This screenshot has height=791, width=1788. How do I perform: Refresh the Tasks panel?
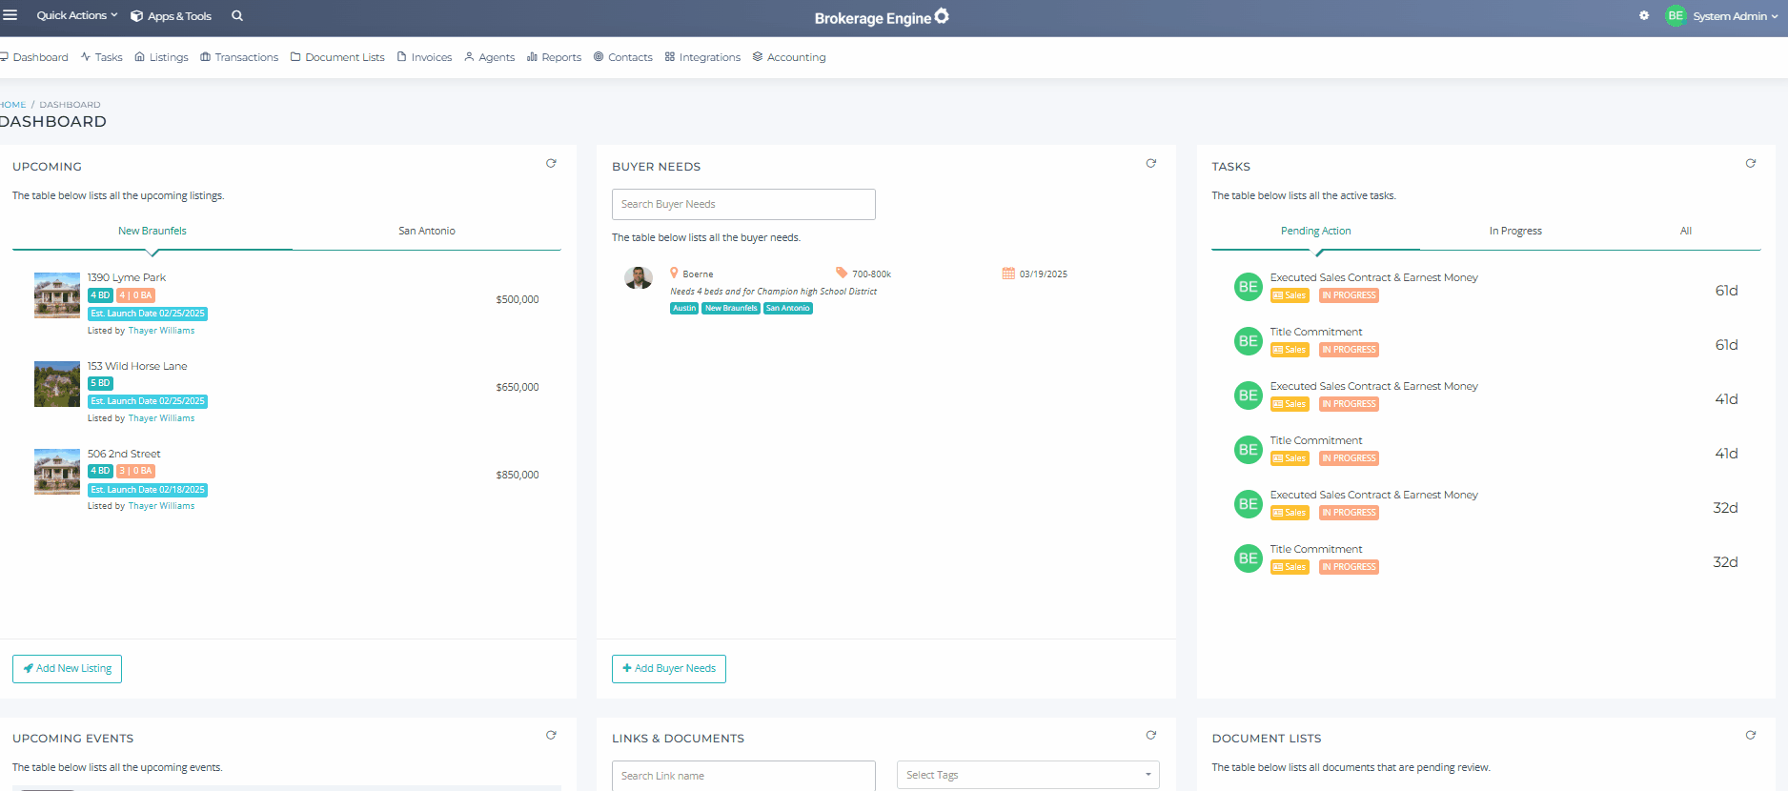1751,164
